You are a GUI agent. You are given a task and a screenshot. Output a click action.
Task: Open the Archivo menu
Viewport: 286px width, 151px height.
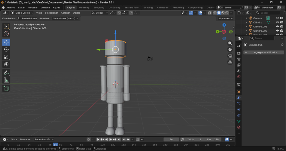coord(11,8)
